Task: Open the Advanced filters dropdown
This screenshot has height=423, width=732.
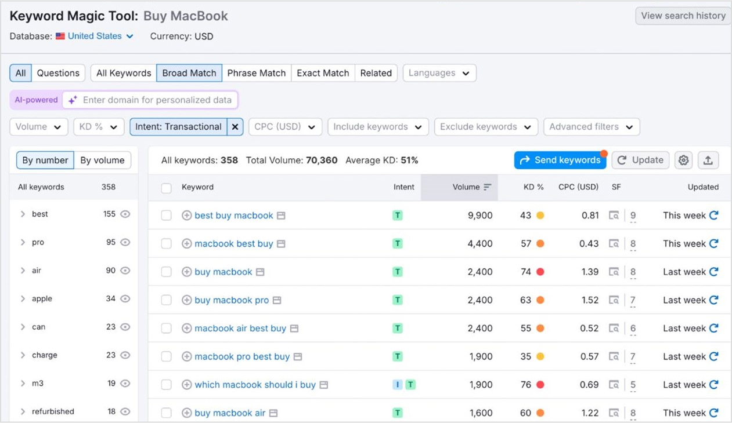Action: tap(592, 127)
